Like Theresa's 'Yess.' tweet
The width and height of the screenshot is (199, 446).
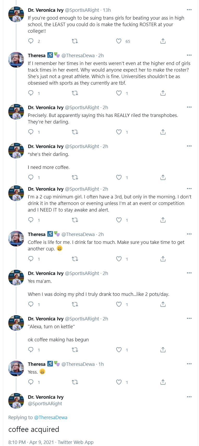pyautogui.click(x=119, y=382)
